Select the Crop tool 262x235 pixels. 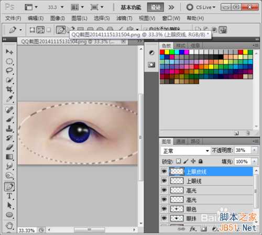9,89
